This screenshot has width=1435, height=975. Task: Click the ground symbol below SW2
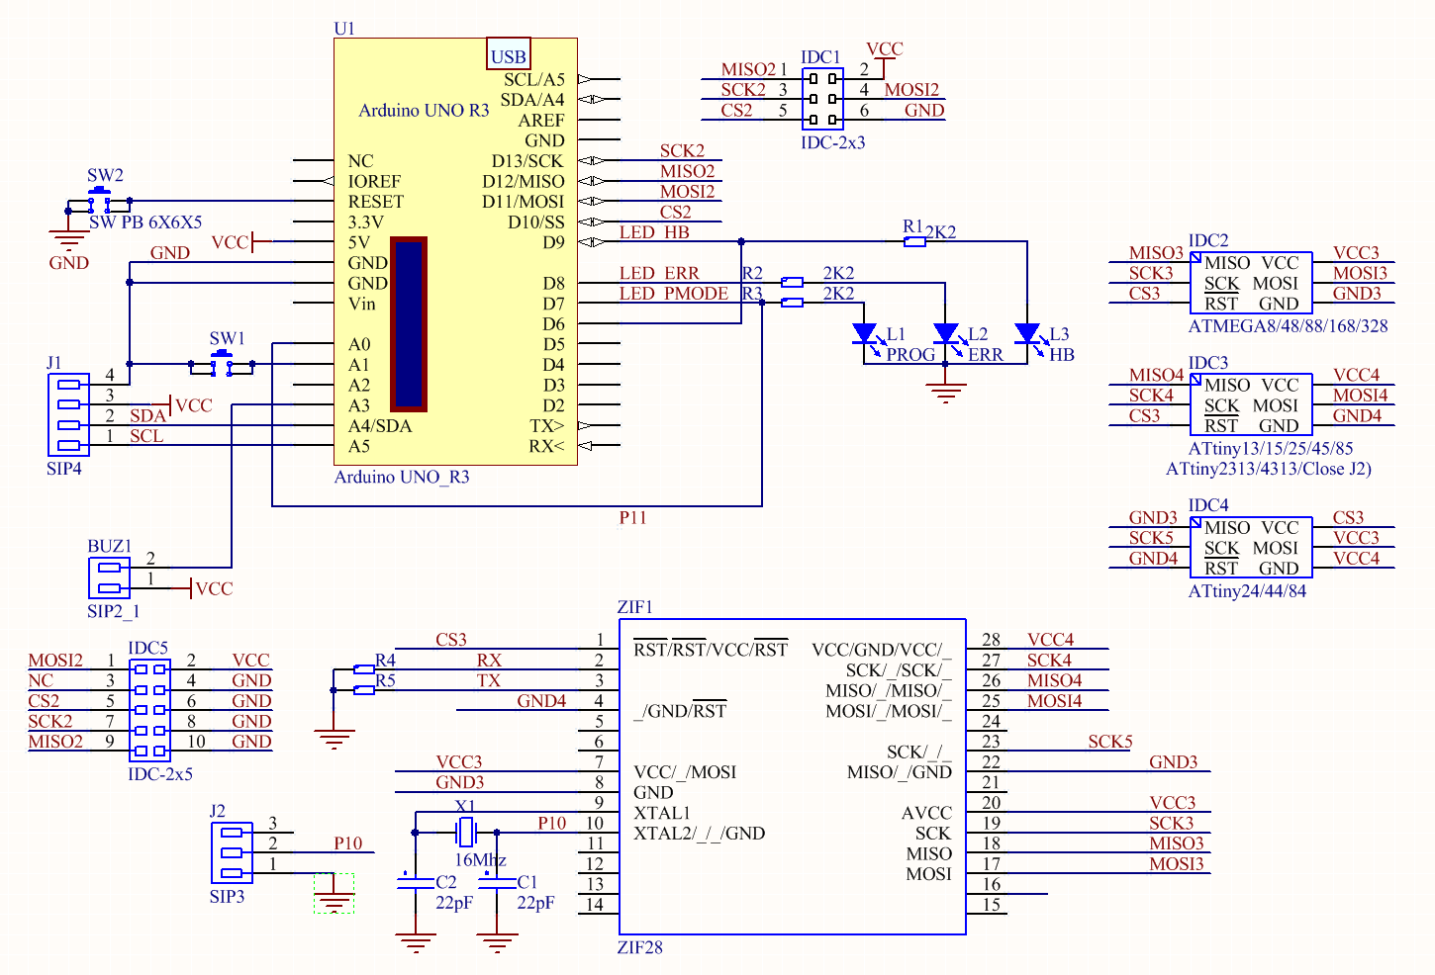pos(68,239)
